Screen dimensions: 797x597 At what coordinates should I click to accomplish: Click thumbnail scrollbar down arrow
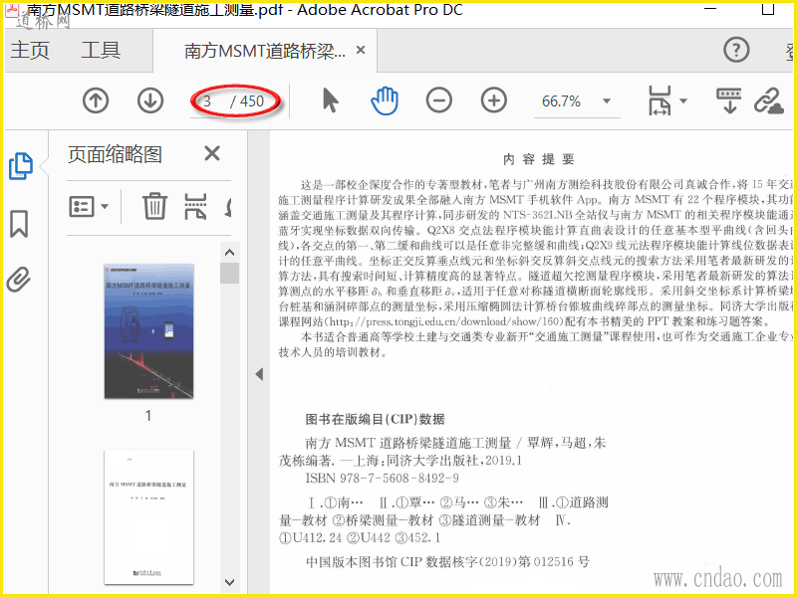tap(230, 582)
